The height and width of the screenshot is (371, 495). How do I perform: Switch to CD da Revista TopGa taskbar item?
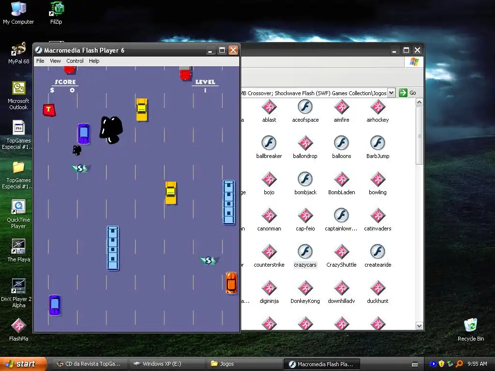click(89, 364)
